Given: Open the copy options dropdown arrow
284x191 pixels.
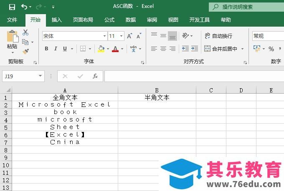Looking at the screenshot, I should click(x=32, y=42).
